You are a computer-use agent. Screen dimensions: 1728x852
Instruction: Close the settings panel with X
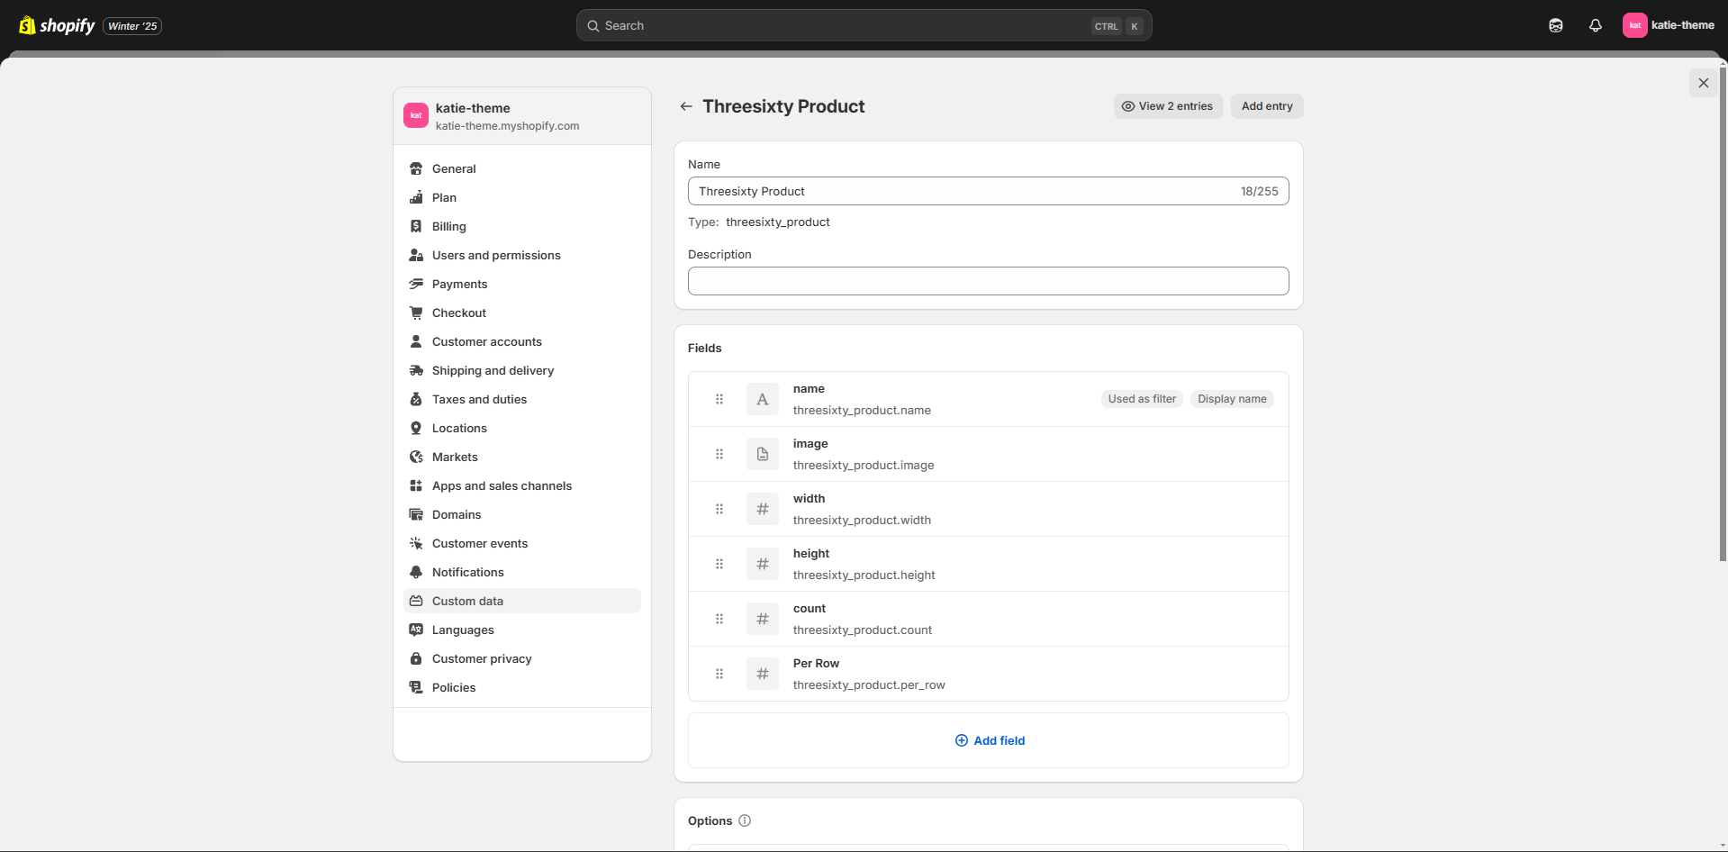pos(1703,83)
